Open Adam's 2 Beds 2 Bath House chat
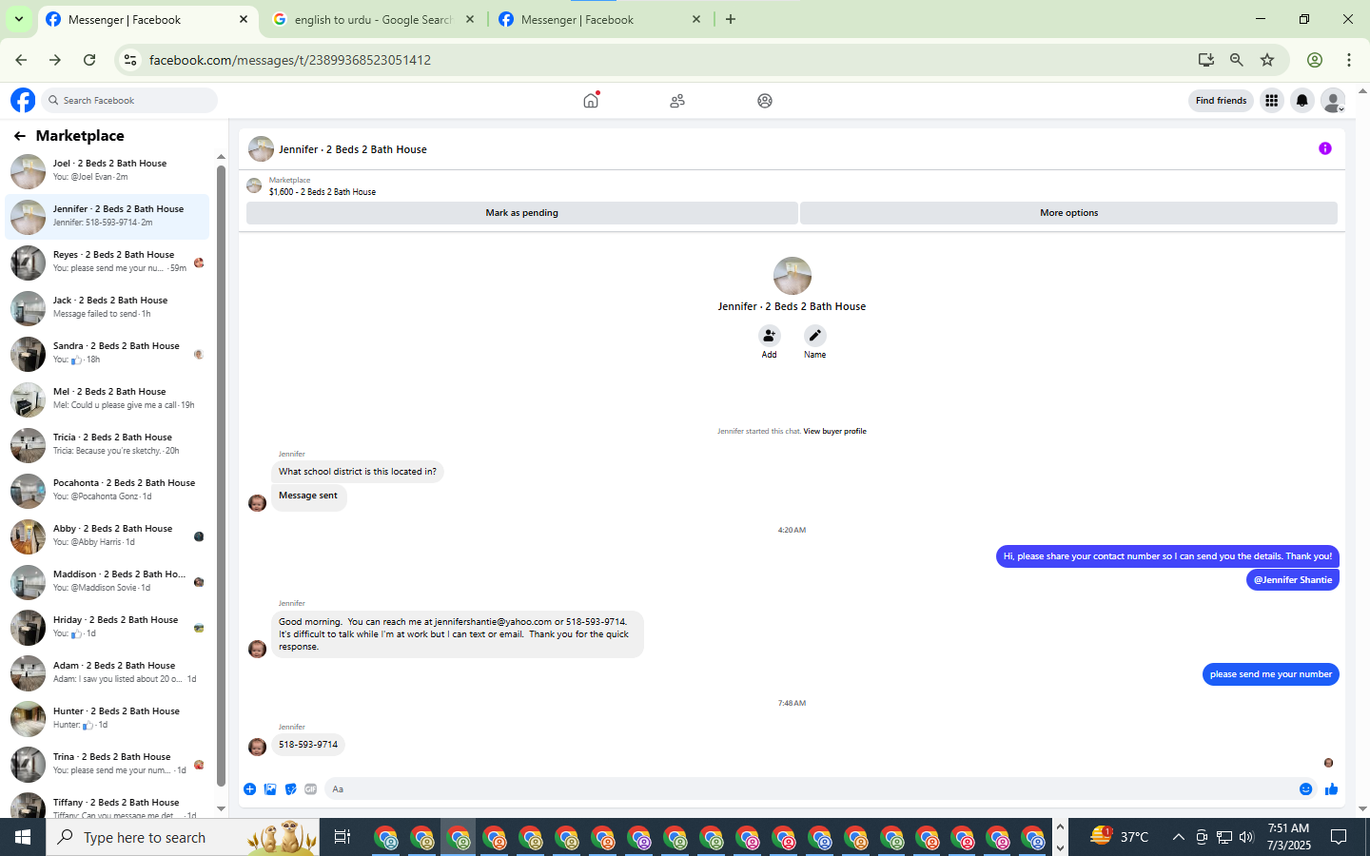Viewport: 1370px width, 856px height. click(108, 673)
